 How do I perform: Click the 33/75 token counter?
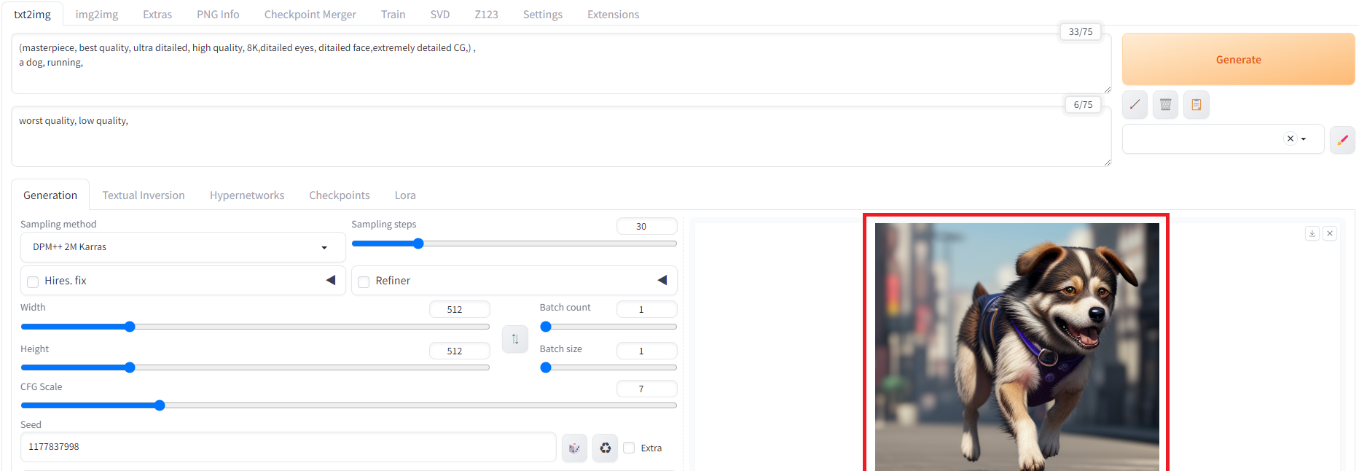coord(1080,31)
